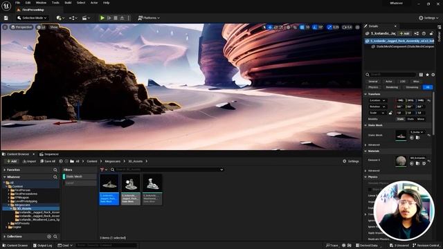Click the stop simulation button
This screenshot has width=443, height=249.
(116, 18)
